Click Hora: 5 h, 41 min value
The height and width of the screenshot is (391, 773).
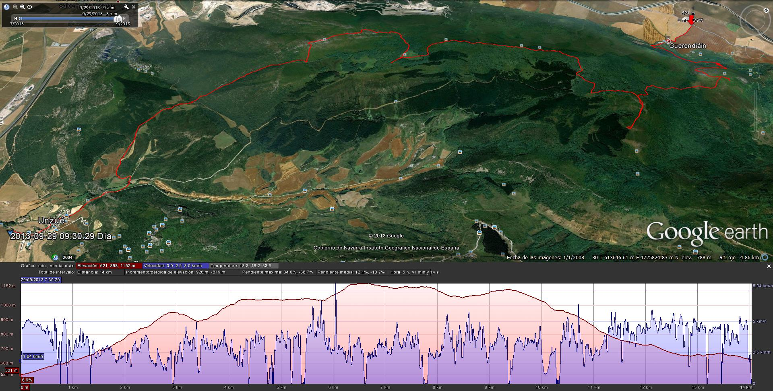click(x=414, y=272)
